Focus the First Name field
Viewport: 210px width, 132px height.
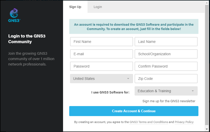[x=101, y=42]
